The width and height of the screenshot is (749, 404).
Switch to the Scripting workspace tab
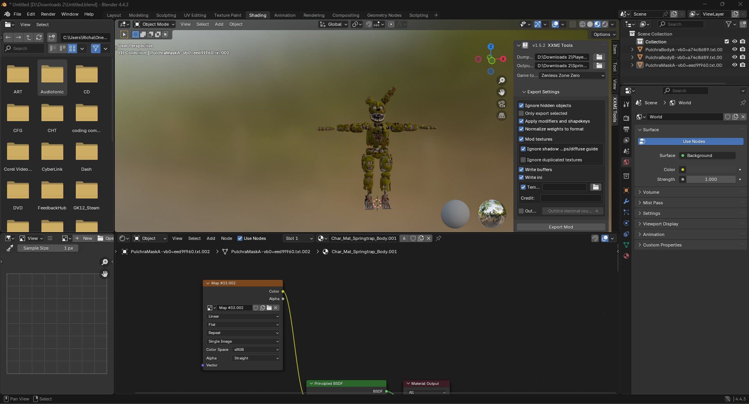pos(418,15)
